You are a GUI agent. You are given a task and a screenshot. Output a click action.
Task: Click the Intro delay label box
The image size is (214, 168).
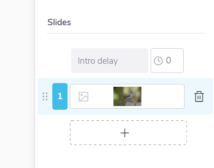[x=110, y=61]
